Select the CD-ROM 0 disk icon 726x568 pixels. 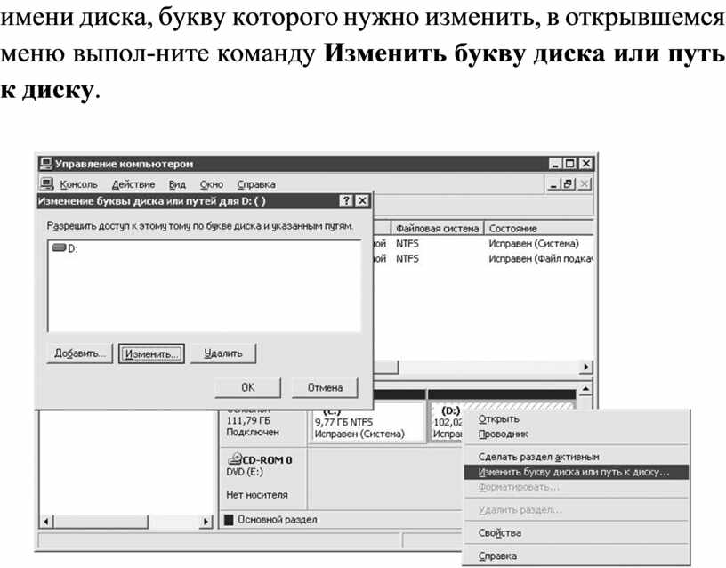pos(235,458)
